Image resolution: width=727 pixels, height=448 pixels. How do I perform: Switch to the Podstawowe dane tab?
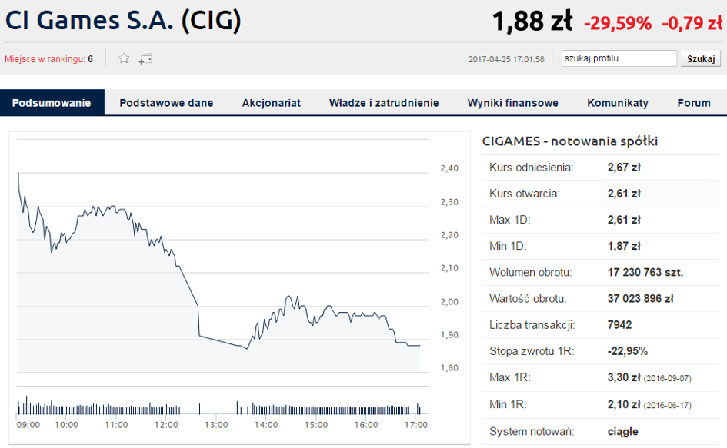[x=166, y=103]
